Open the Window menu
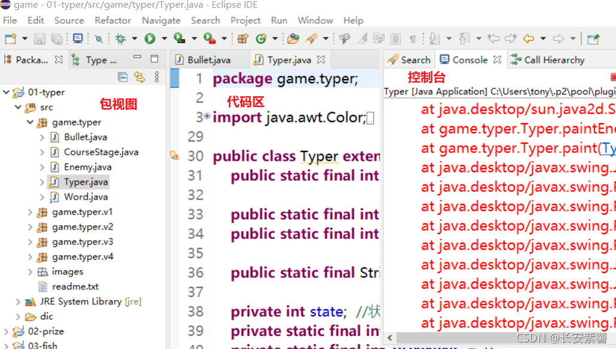The image size is (616, 349). (315, 20)
